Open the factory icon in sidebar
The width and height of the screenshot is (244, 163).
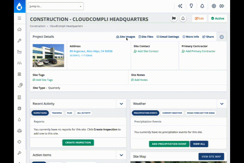[19, 52]
